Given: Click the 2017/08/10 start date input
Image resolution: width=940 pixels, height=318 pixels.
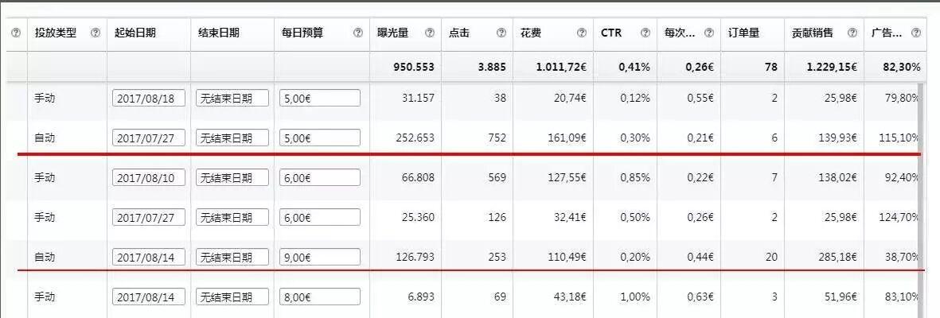Looking at the screenshot, I should [x=149, y=177].
